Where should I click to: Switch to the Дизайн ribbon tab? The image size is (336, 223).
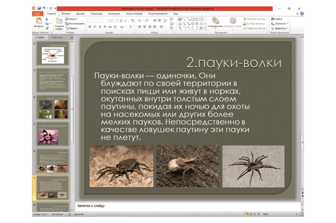pyautogui.click(x=81, y=13)
